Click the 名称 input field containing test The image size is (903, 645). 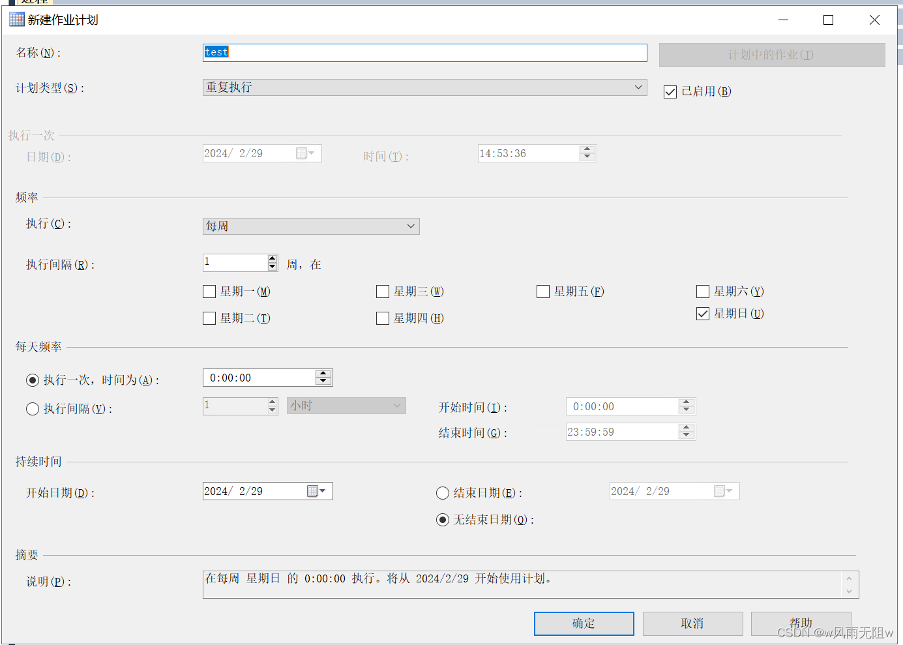point(424,53)
